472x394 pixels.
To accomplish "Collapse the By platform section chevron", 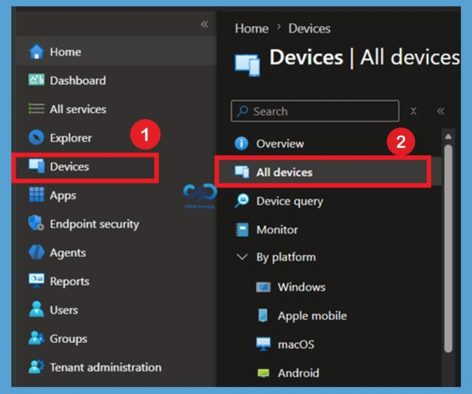I will [x=242, y=257].
